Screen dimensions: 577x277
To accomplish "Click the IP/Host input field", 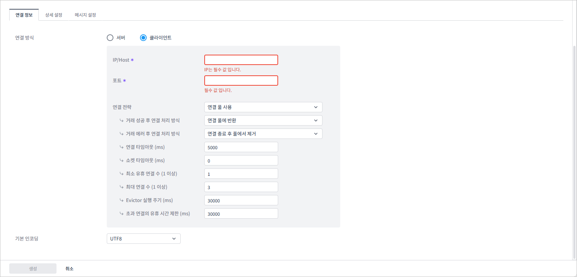I will pos(241,60).
